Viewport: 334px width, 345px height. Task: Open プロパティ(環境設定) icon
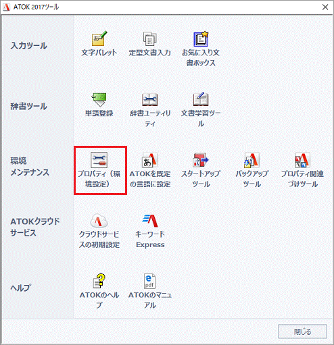99,160
